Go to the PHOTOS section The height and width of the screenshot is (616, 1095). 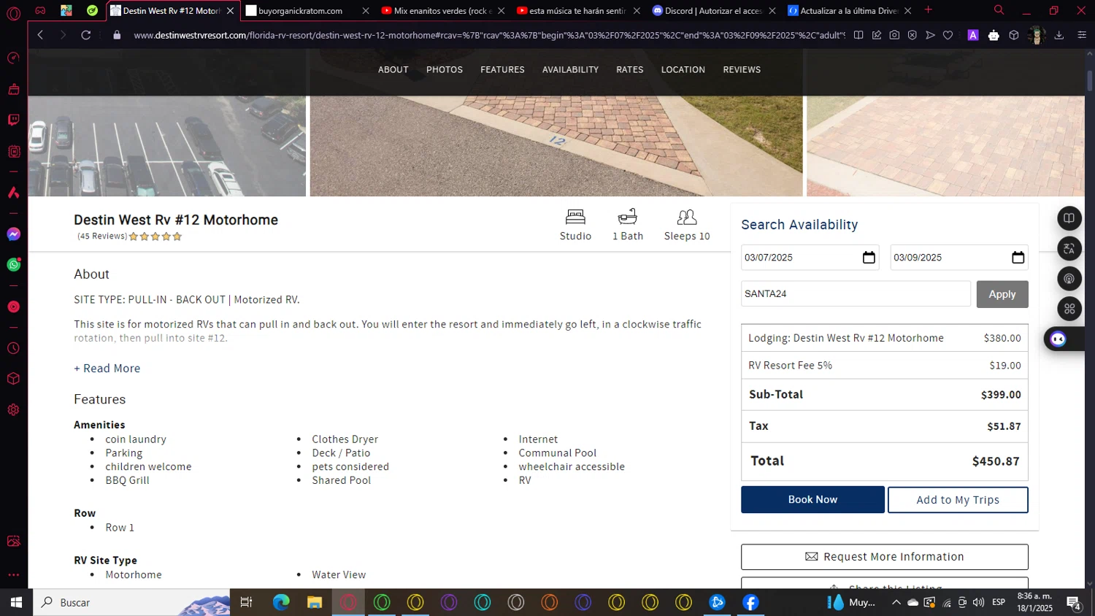click(445, 70)
